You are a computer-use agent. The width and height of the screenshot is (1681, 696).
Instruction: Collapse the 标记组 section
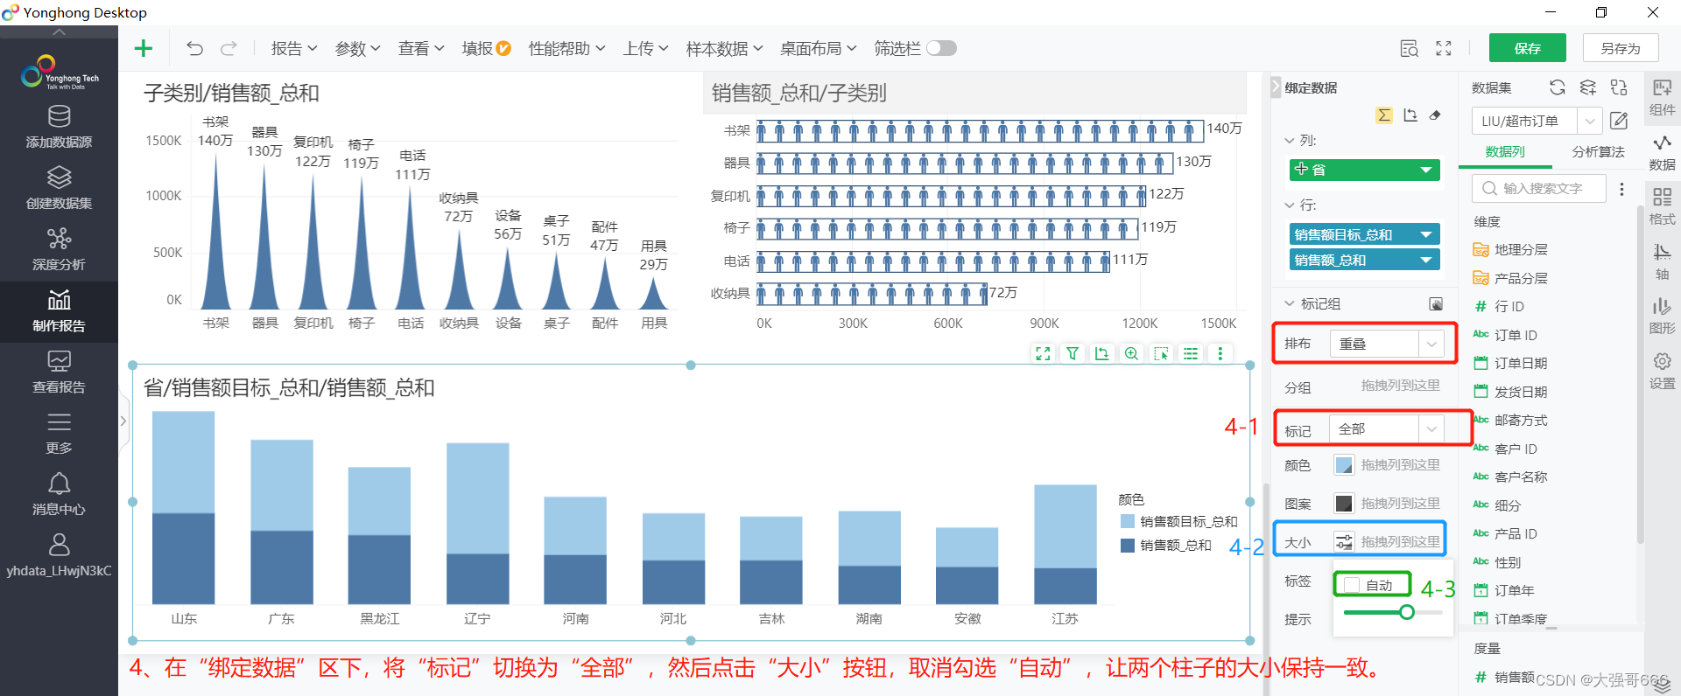(1290, 303)
